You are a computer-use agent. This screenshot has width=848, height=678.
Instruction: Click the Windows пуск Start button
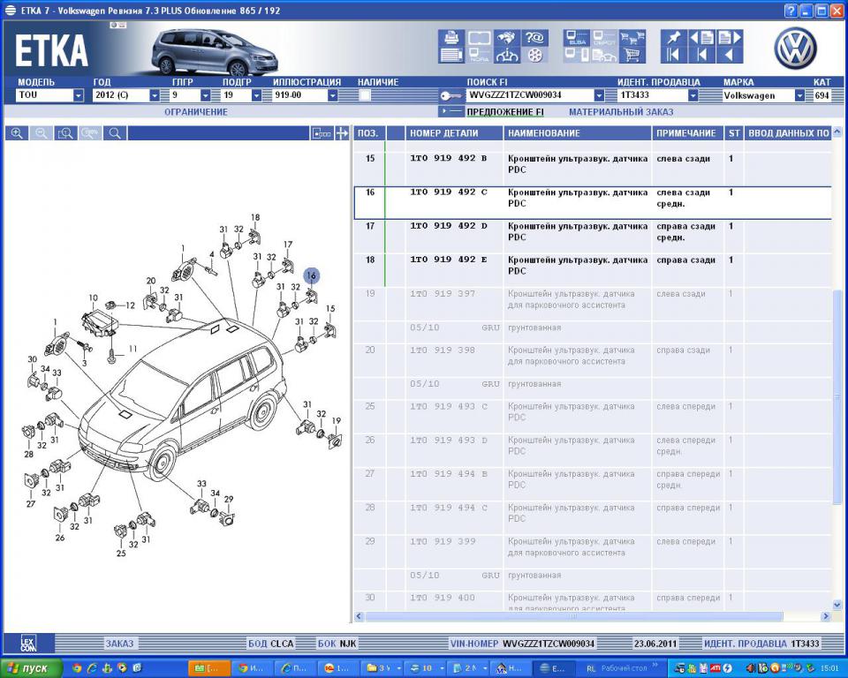(x=32, y=668)
